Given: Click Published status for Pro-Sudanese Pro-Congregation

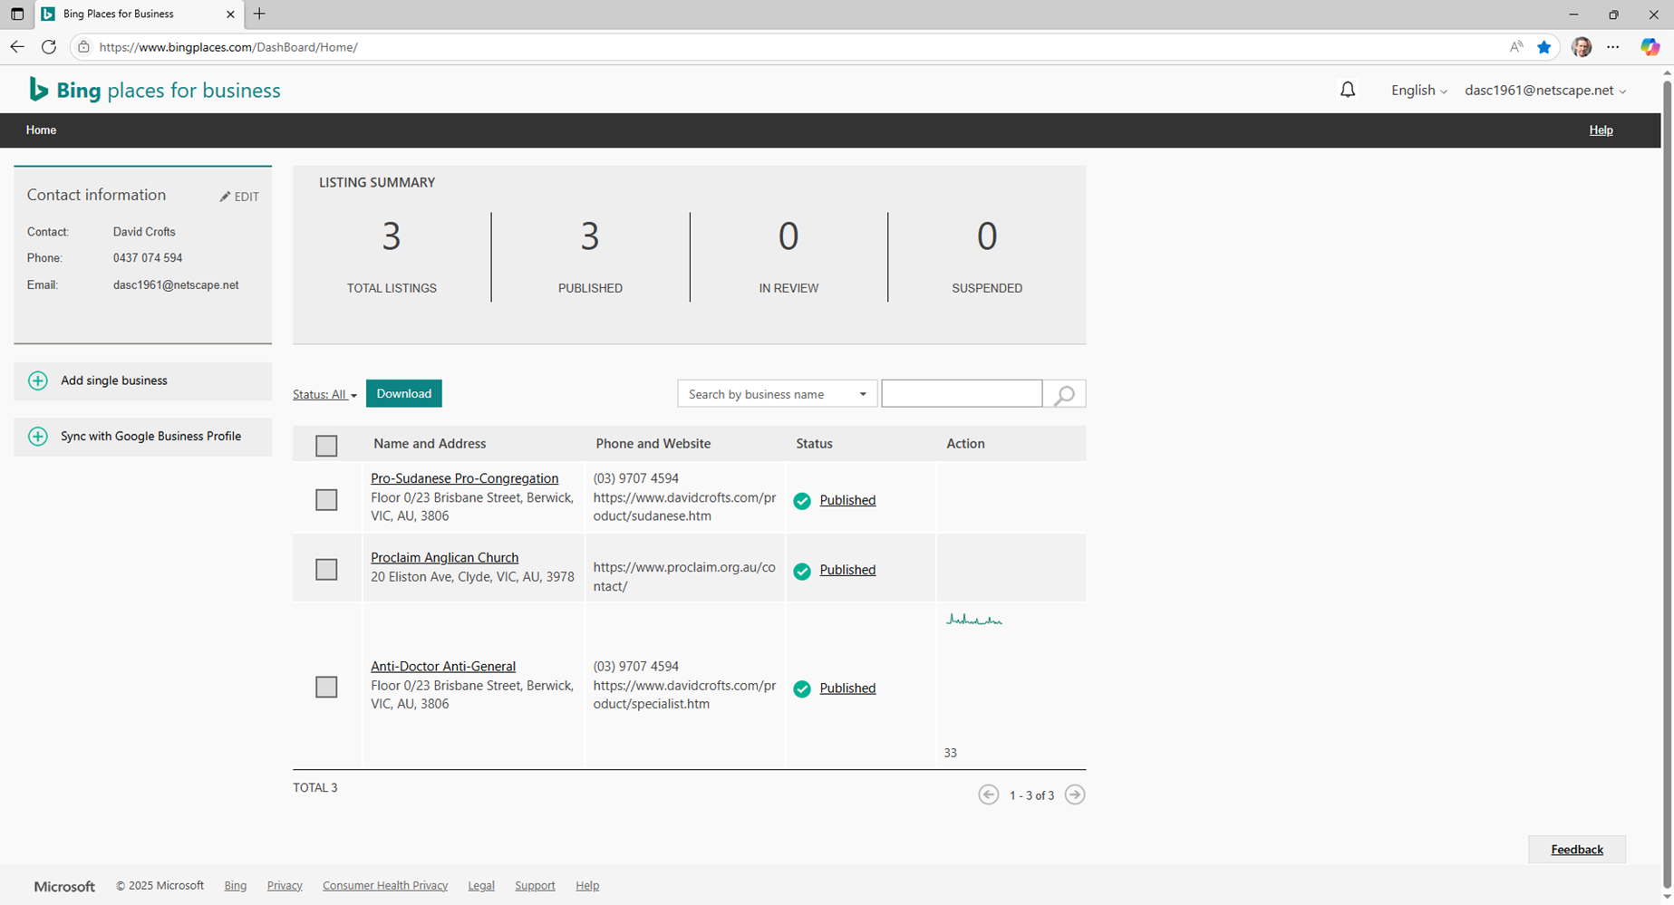Looking at the screenshot, I should click(847, 500).
